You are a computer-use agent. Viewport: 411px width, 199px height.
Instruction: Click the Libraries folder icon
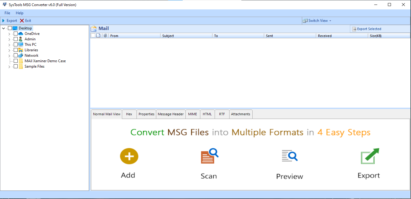[x=21, y=50]
